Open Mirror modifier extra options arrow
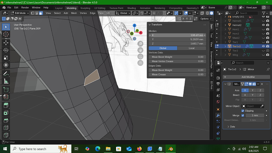 coord(258,84)
